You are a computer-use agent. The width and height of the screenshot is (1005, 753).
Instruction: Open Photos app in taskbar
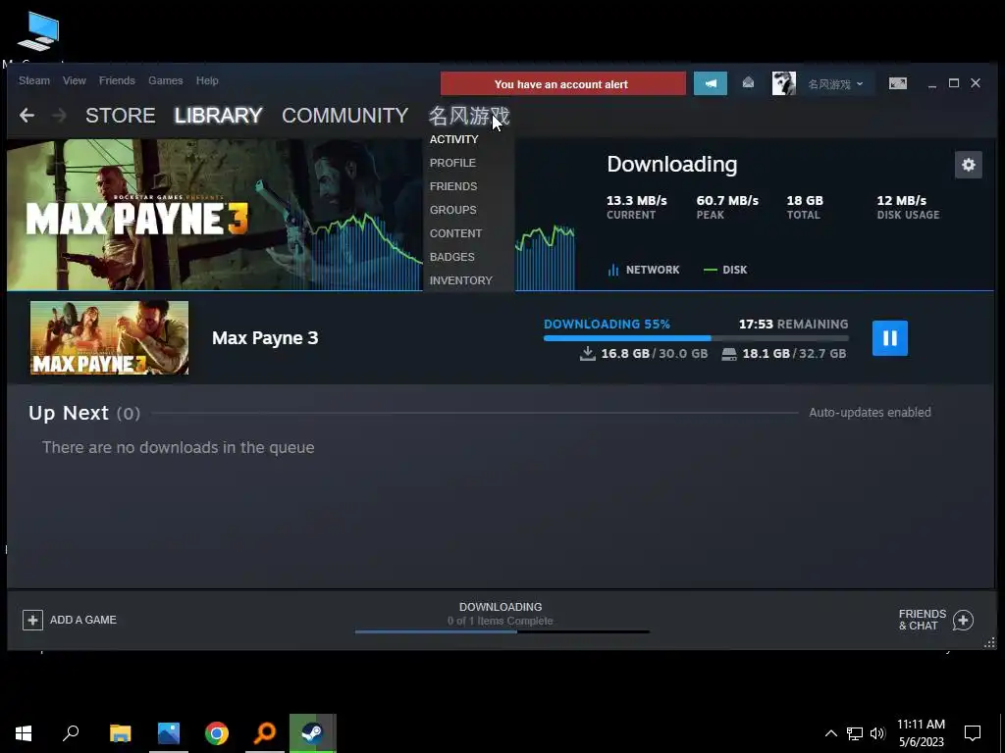[169, 733]
